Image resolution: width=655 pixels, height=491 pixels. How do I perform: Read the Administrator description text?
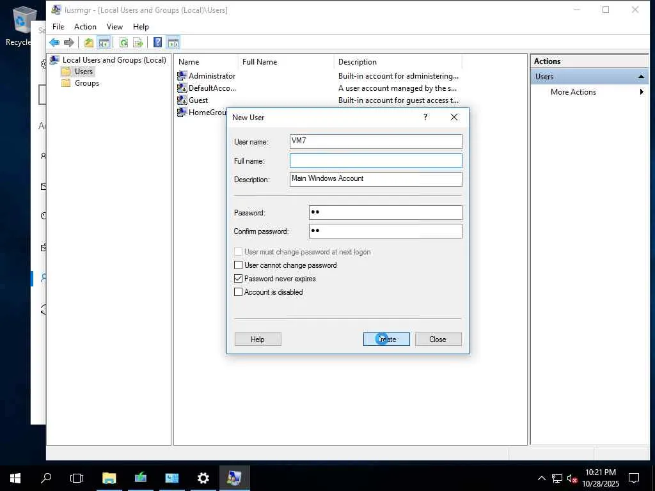[x=398, y=76]
